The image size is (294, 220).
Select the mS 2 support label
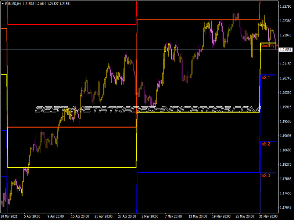[x=265, y=144]
